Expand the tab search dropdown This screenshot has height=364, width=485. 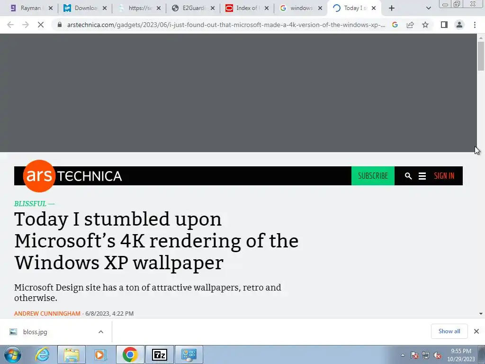[428, 8]
